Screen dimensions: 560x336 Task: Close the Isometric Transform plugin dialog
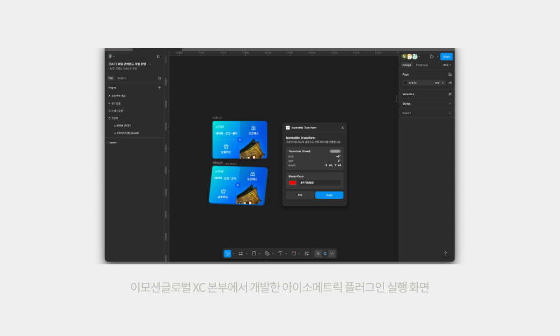pos(342,128)
